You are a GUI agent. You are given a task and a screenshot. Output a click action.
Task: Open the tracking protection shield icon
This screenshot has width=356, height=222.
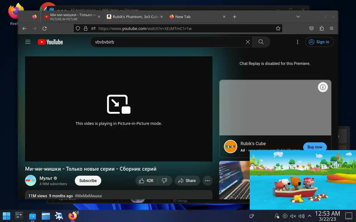(78, 28)
